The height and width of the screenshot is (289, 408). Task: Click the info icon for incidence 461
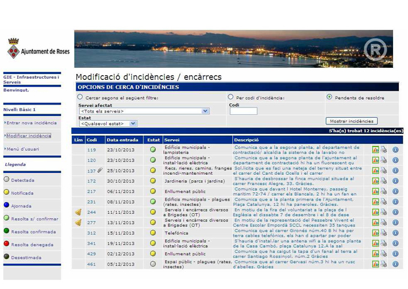click(x=395, y=264)
